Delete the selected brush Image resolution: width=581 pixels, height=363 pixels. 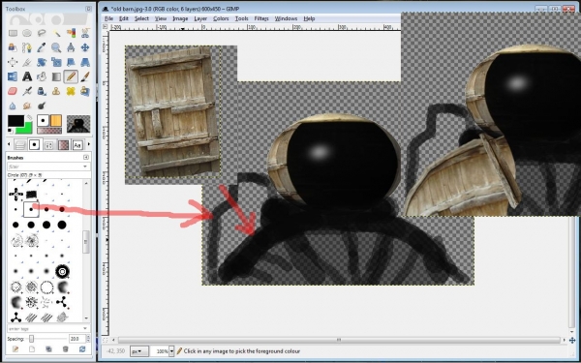65,349
